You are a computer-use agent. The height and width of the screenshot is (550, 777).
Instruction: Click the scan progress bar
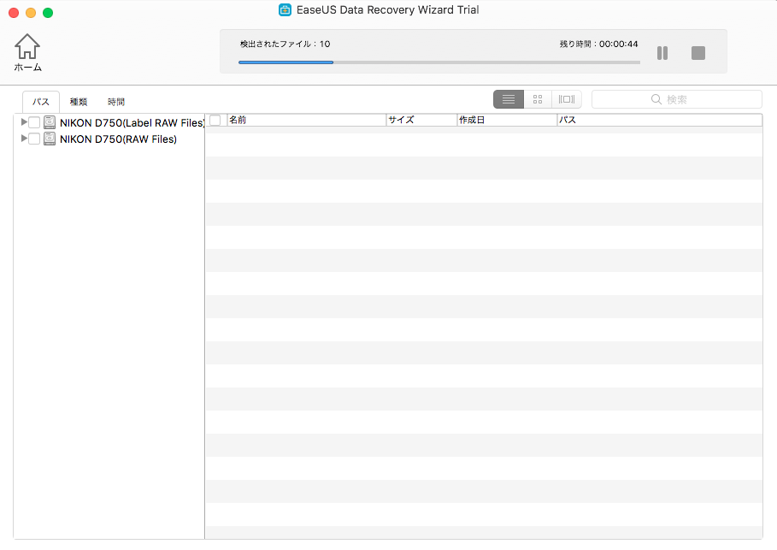(x=439, y=62)
